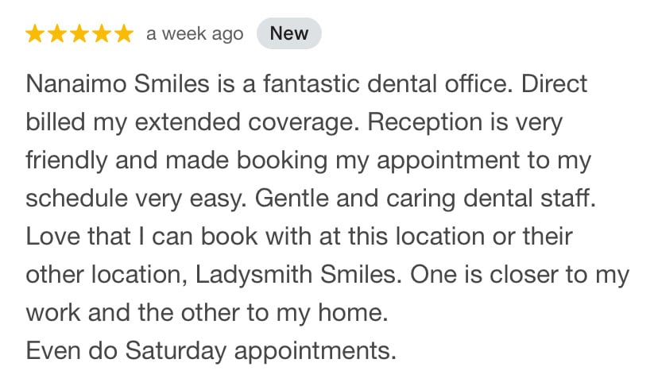Select the third star in the rating
Viewport: 658px width, 386px height.
[x=79, y=34]
